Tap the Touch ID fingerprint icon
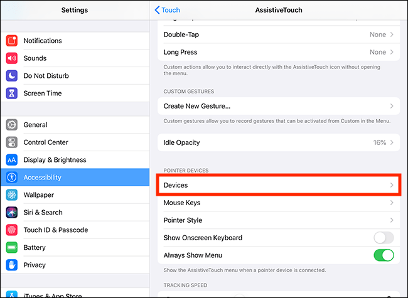The height and width of the screenshot is (298, 408). point(12,230)
